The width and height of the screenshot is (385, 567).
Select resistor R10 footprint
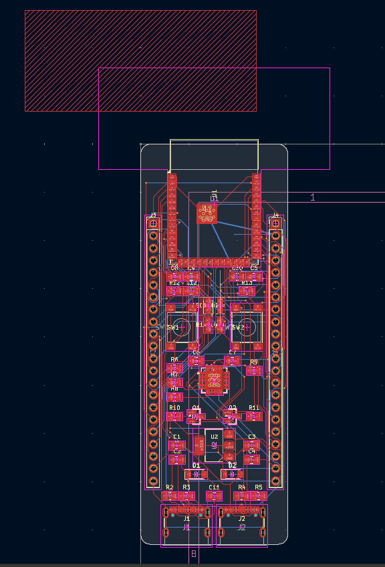pos(174,416)
